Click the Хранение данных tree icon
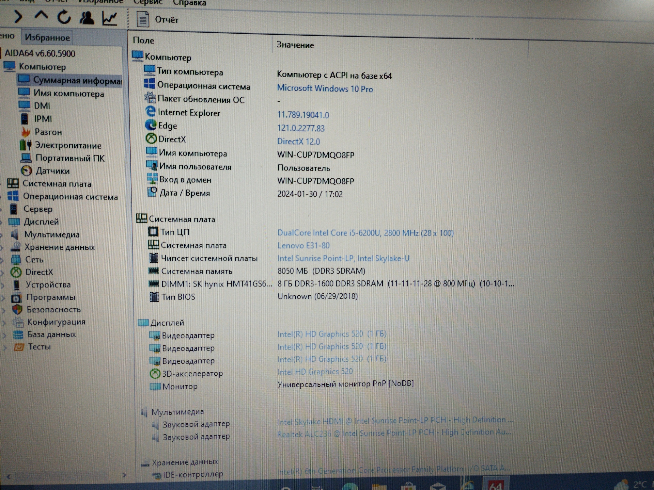 point(15,247)
